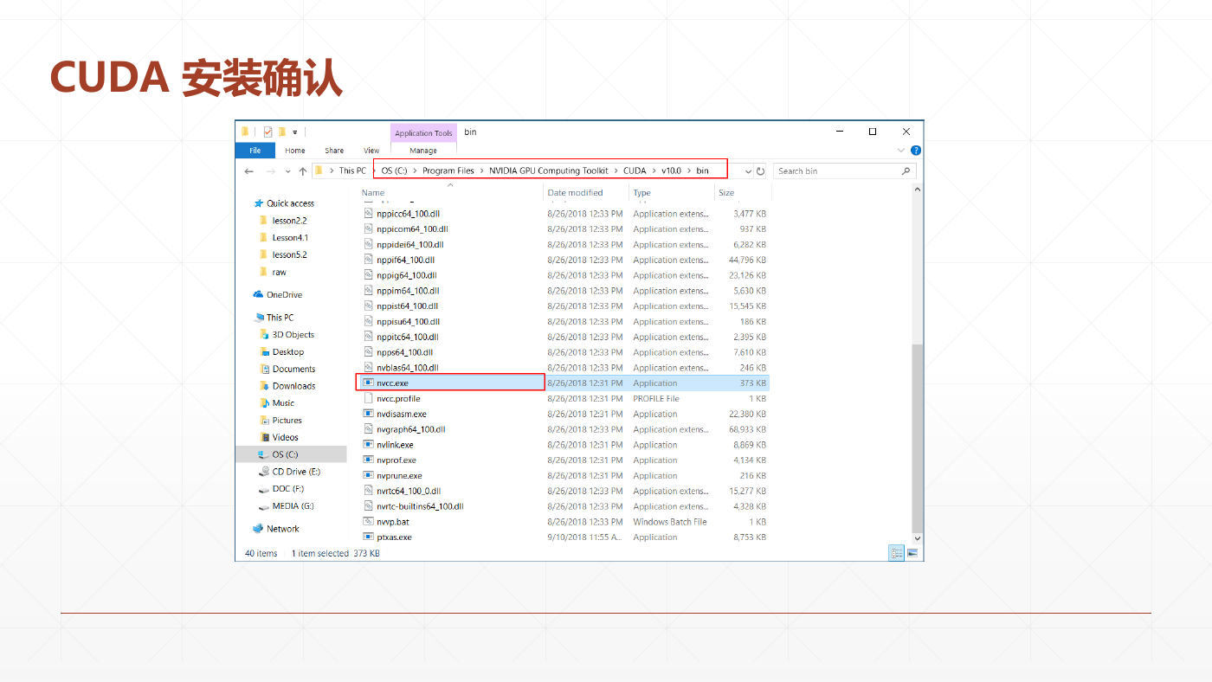Open the lesson5.2 folder in Quick access
1212x682 pixels.
tap(289, 255)
